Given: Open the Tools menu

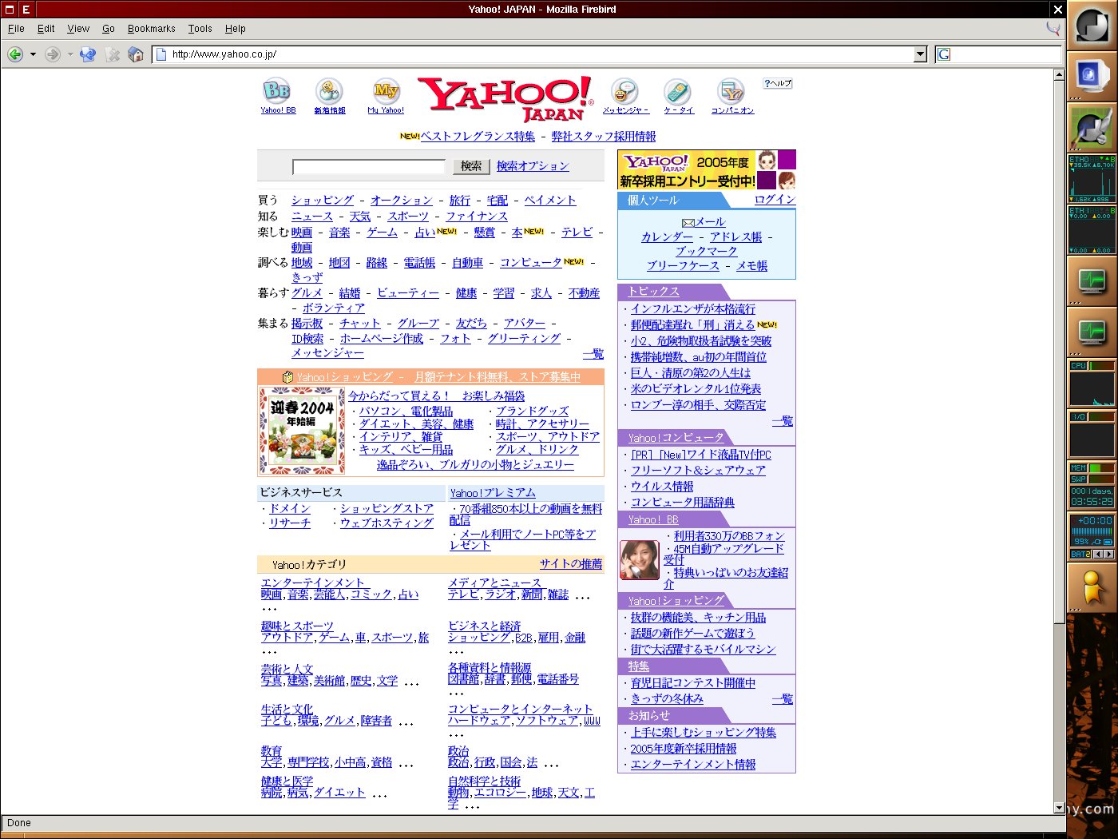Looking at the screenshot, I should [x=200, y=29].
